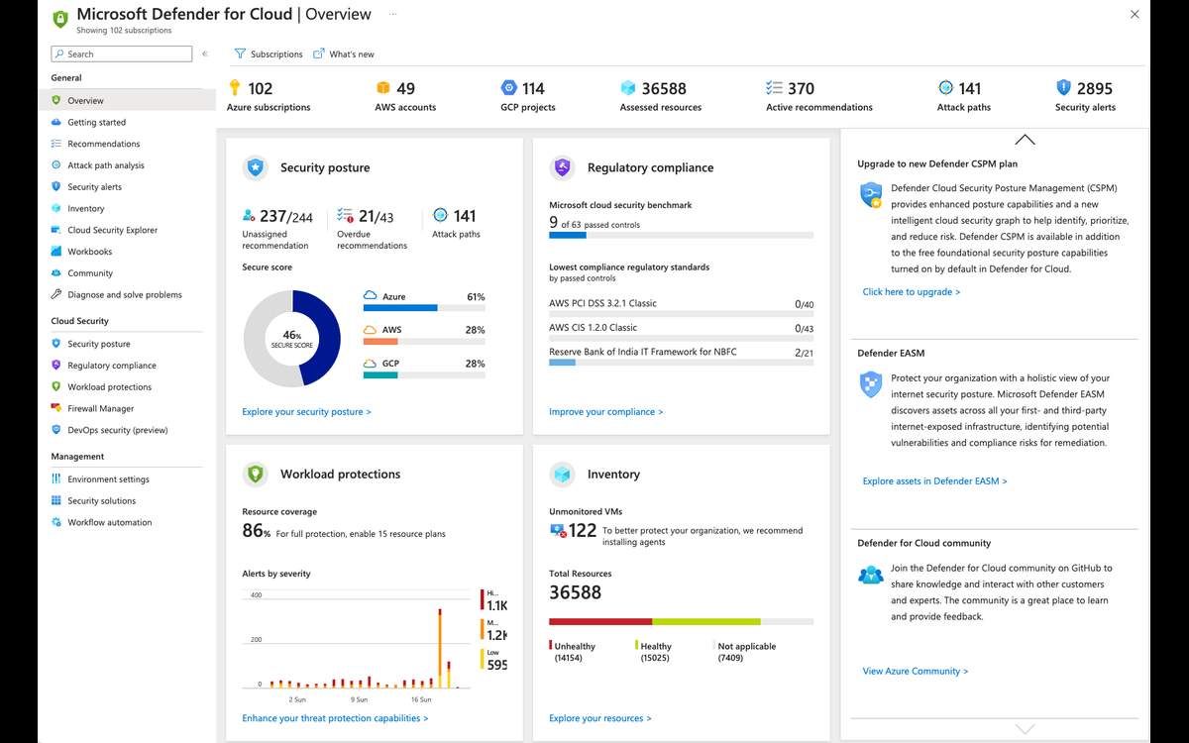Click the 46% secure score donut chart

pos(292,338)
